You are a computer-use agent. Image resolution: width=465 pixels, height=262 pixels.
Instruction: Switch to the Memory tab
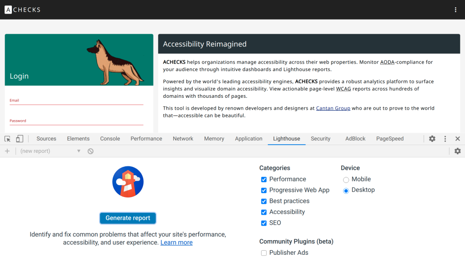point(214,139)
